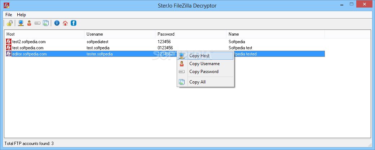375x150 pixels.
Task: Click the Facebook toolbar icon
Action: click(x=74, y=23)
